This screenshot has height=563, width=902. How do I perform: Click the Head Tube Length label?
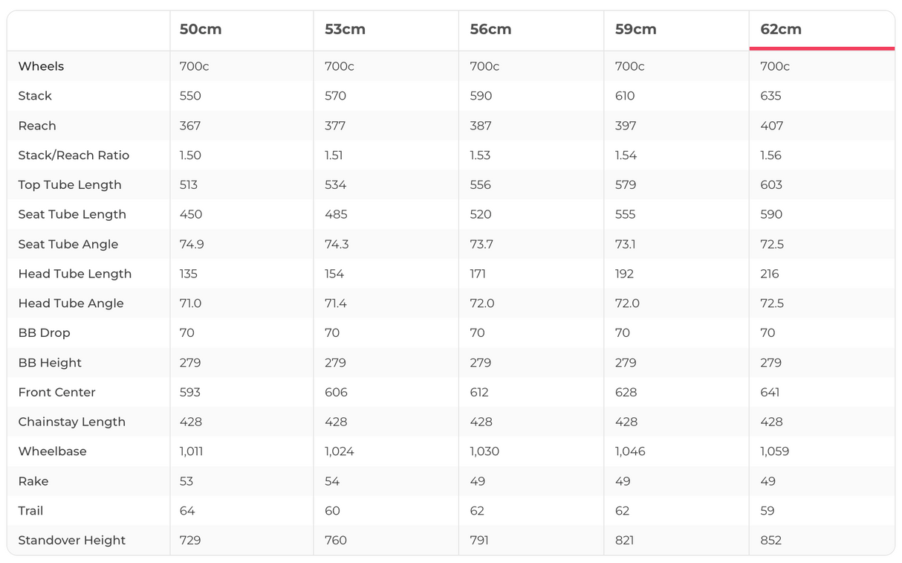[x=75, y=274]
